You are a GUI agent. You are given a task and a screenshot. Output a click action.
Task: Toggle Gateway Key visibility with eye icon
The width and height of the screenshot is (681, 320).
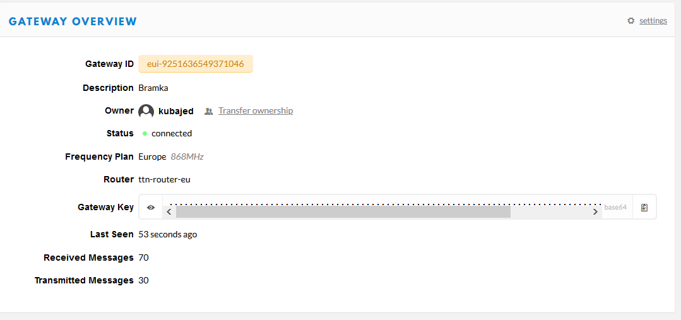(151, 207)
